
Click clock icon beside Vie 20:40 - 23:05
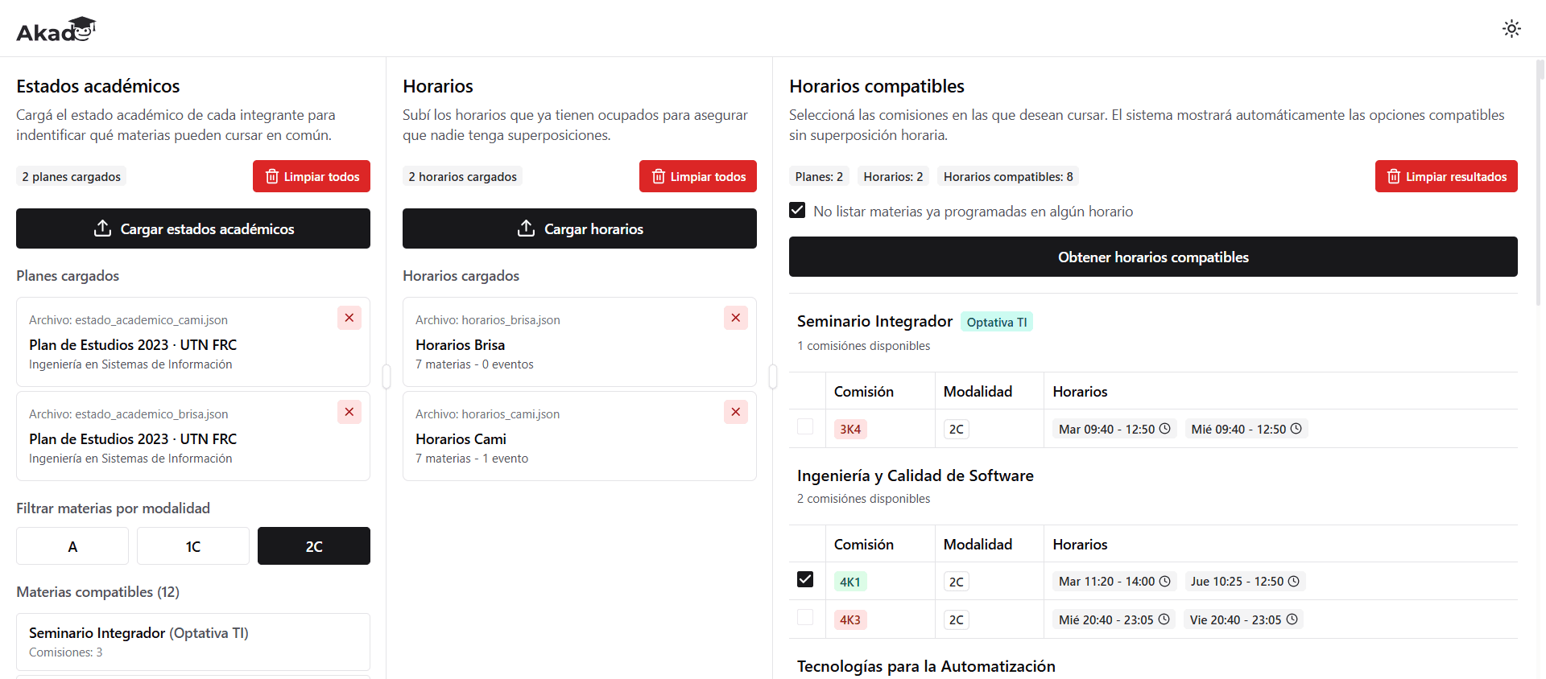1292,619
